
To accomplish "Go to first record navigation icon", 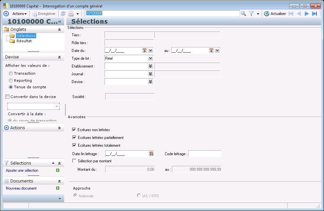I will click(291, 14).
